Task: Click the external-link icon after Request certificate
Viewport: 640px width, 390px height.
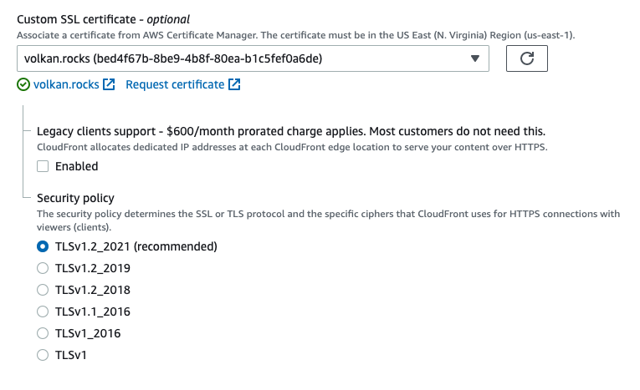Action: [235, 84]
